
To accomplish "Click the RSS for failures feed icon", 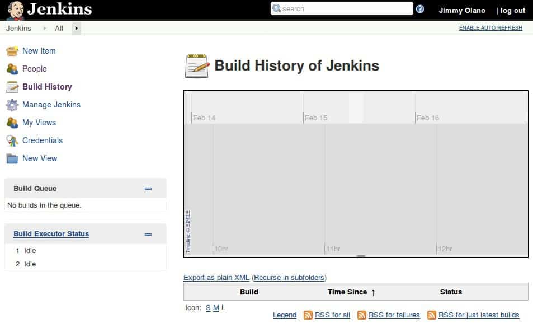I will coord(362,315).
